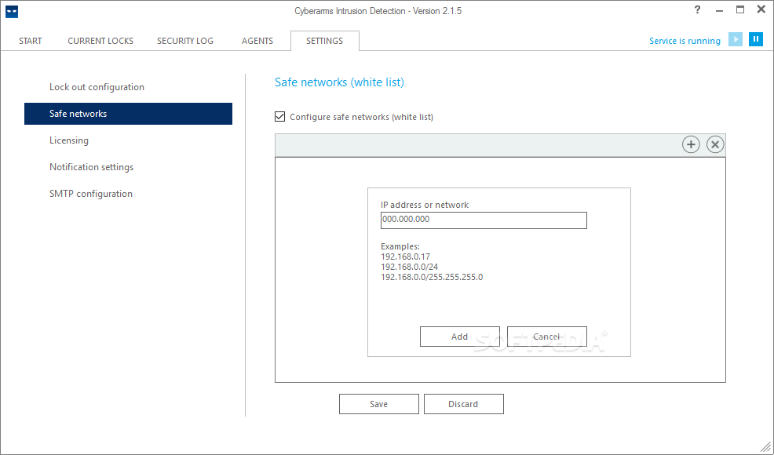Image resolution: width=774 pixels, height=455 pixels.
Task: Click the Discard button
Action: pos(463,404)
